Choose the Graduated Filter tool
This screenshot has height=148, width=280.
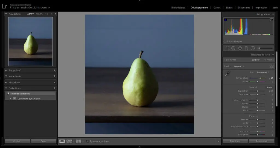click(x=246, y=48)
